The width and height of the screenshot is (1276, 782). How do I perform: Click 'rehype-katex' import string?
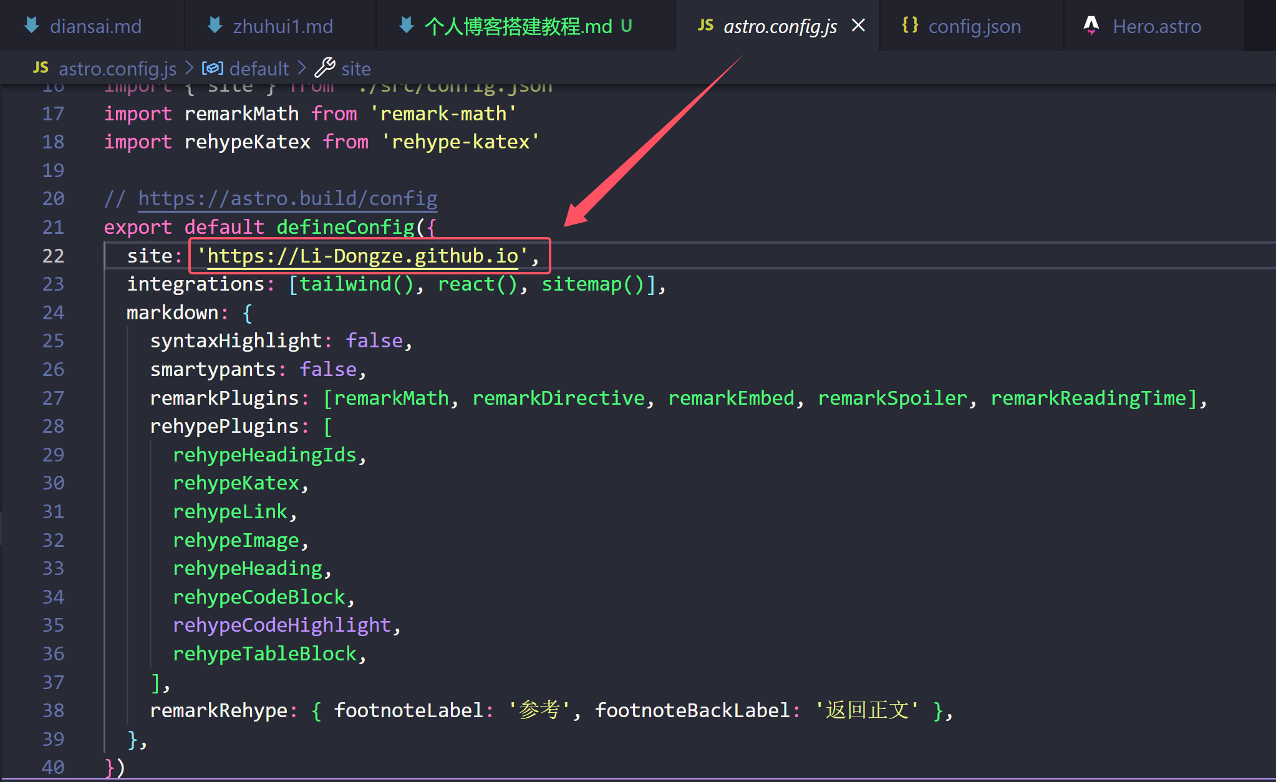click(460, 142)
